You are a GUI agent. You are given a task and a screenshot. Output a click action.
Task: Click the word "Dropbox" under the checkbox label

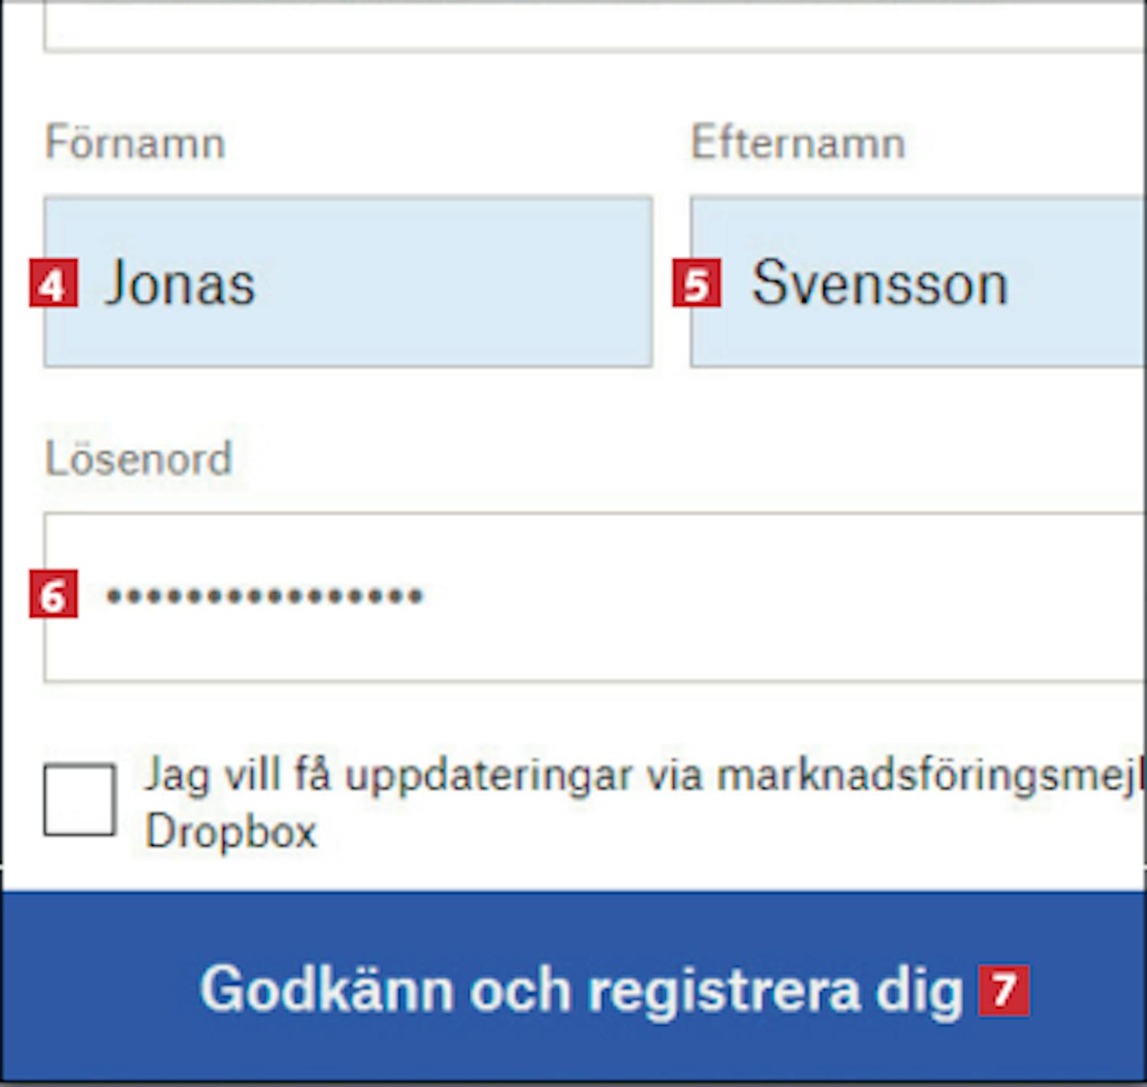pos(231,832)
